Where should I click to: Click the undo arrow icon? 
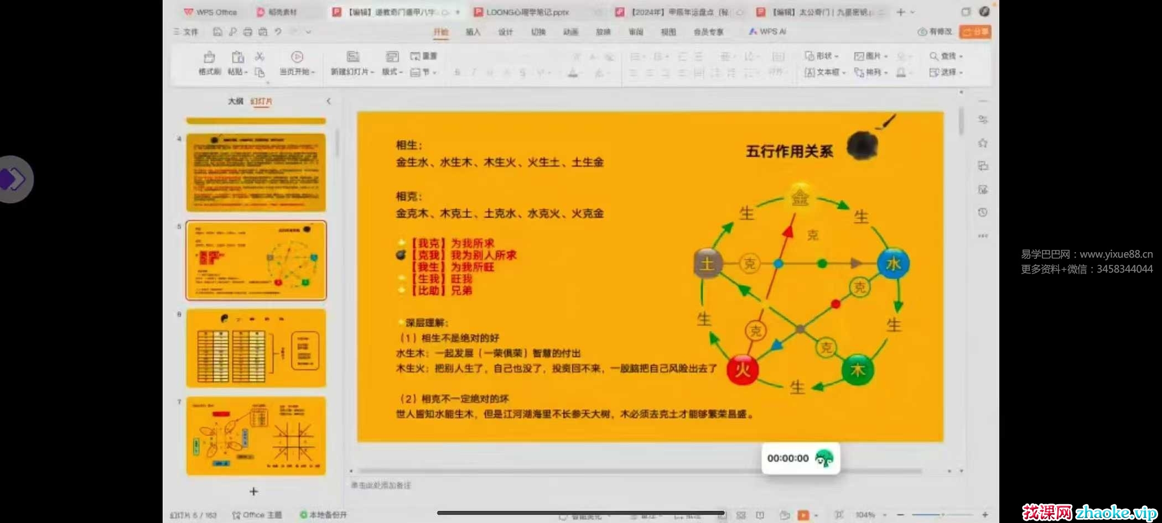pyautogui.click(x=278, y=32)
